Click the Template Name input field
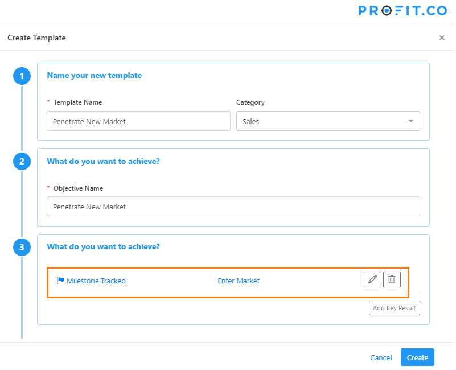Viewport: 456px width, 370px height. pyautogui.click(x=138, y=121)
